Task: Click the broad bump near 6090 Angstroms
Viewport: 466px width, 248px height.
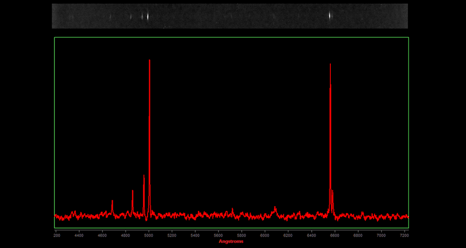Action: tap(275, 209)
